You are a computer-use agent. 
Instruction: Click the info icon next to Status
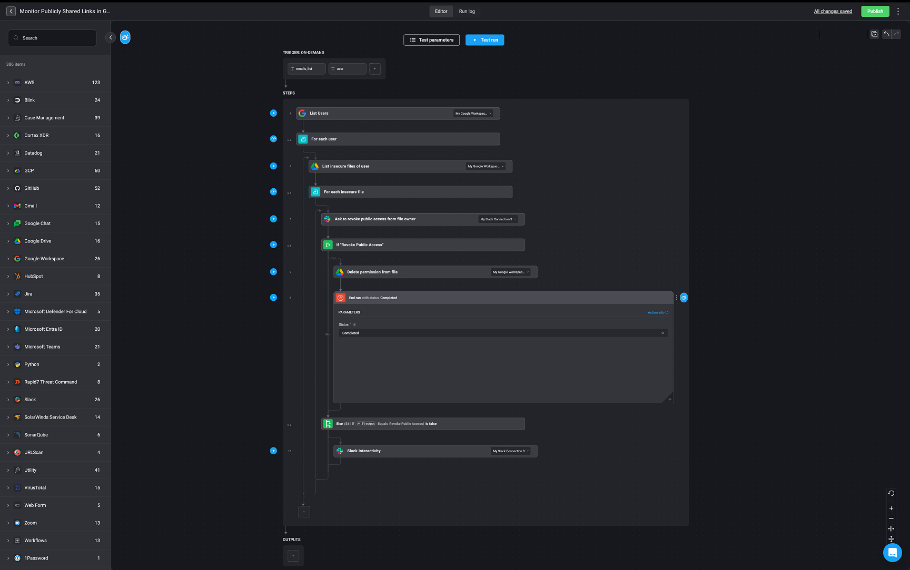(x=354, y=324)
